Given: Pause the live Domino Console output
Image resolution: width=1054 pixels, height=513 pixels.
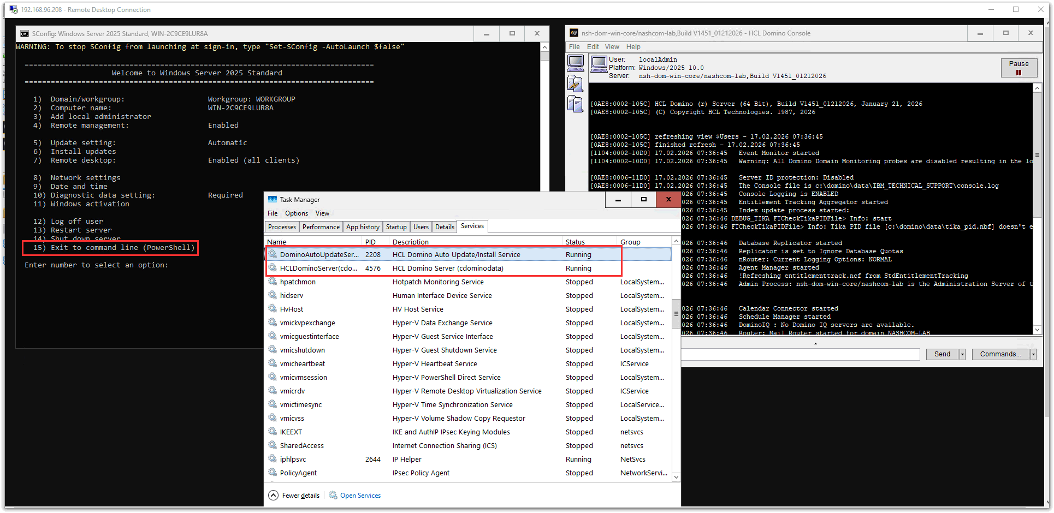Looking at the screenshot, I should 1019,67.
